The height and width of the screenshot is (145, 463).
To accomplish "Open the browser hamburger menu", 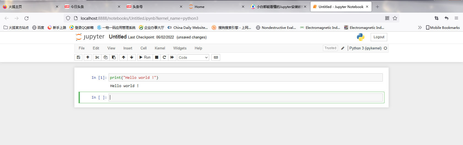I will coord(456,18).
